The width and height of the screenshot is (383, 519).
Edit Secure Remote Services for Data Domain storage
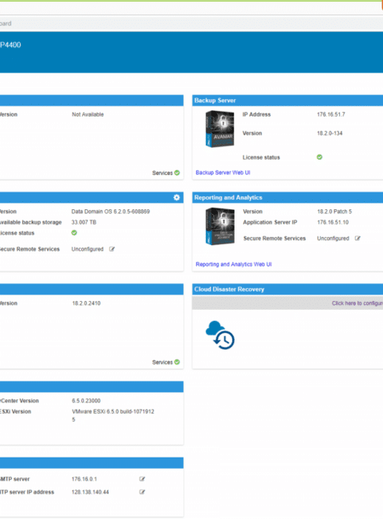pyautogui.click(x=112, y=249)
